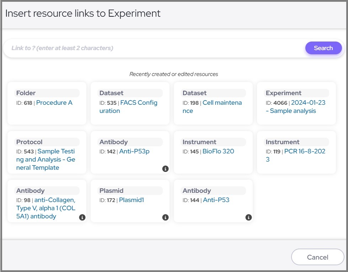Select the Procedure A folder link
This screenshot has height=272, width=348.
pyautogui.click(x=54, y=103)
